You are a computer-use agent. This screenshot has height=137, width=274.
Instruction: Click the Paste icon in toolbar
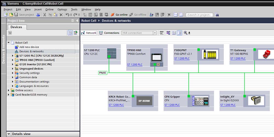[56, 15]
